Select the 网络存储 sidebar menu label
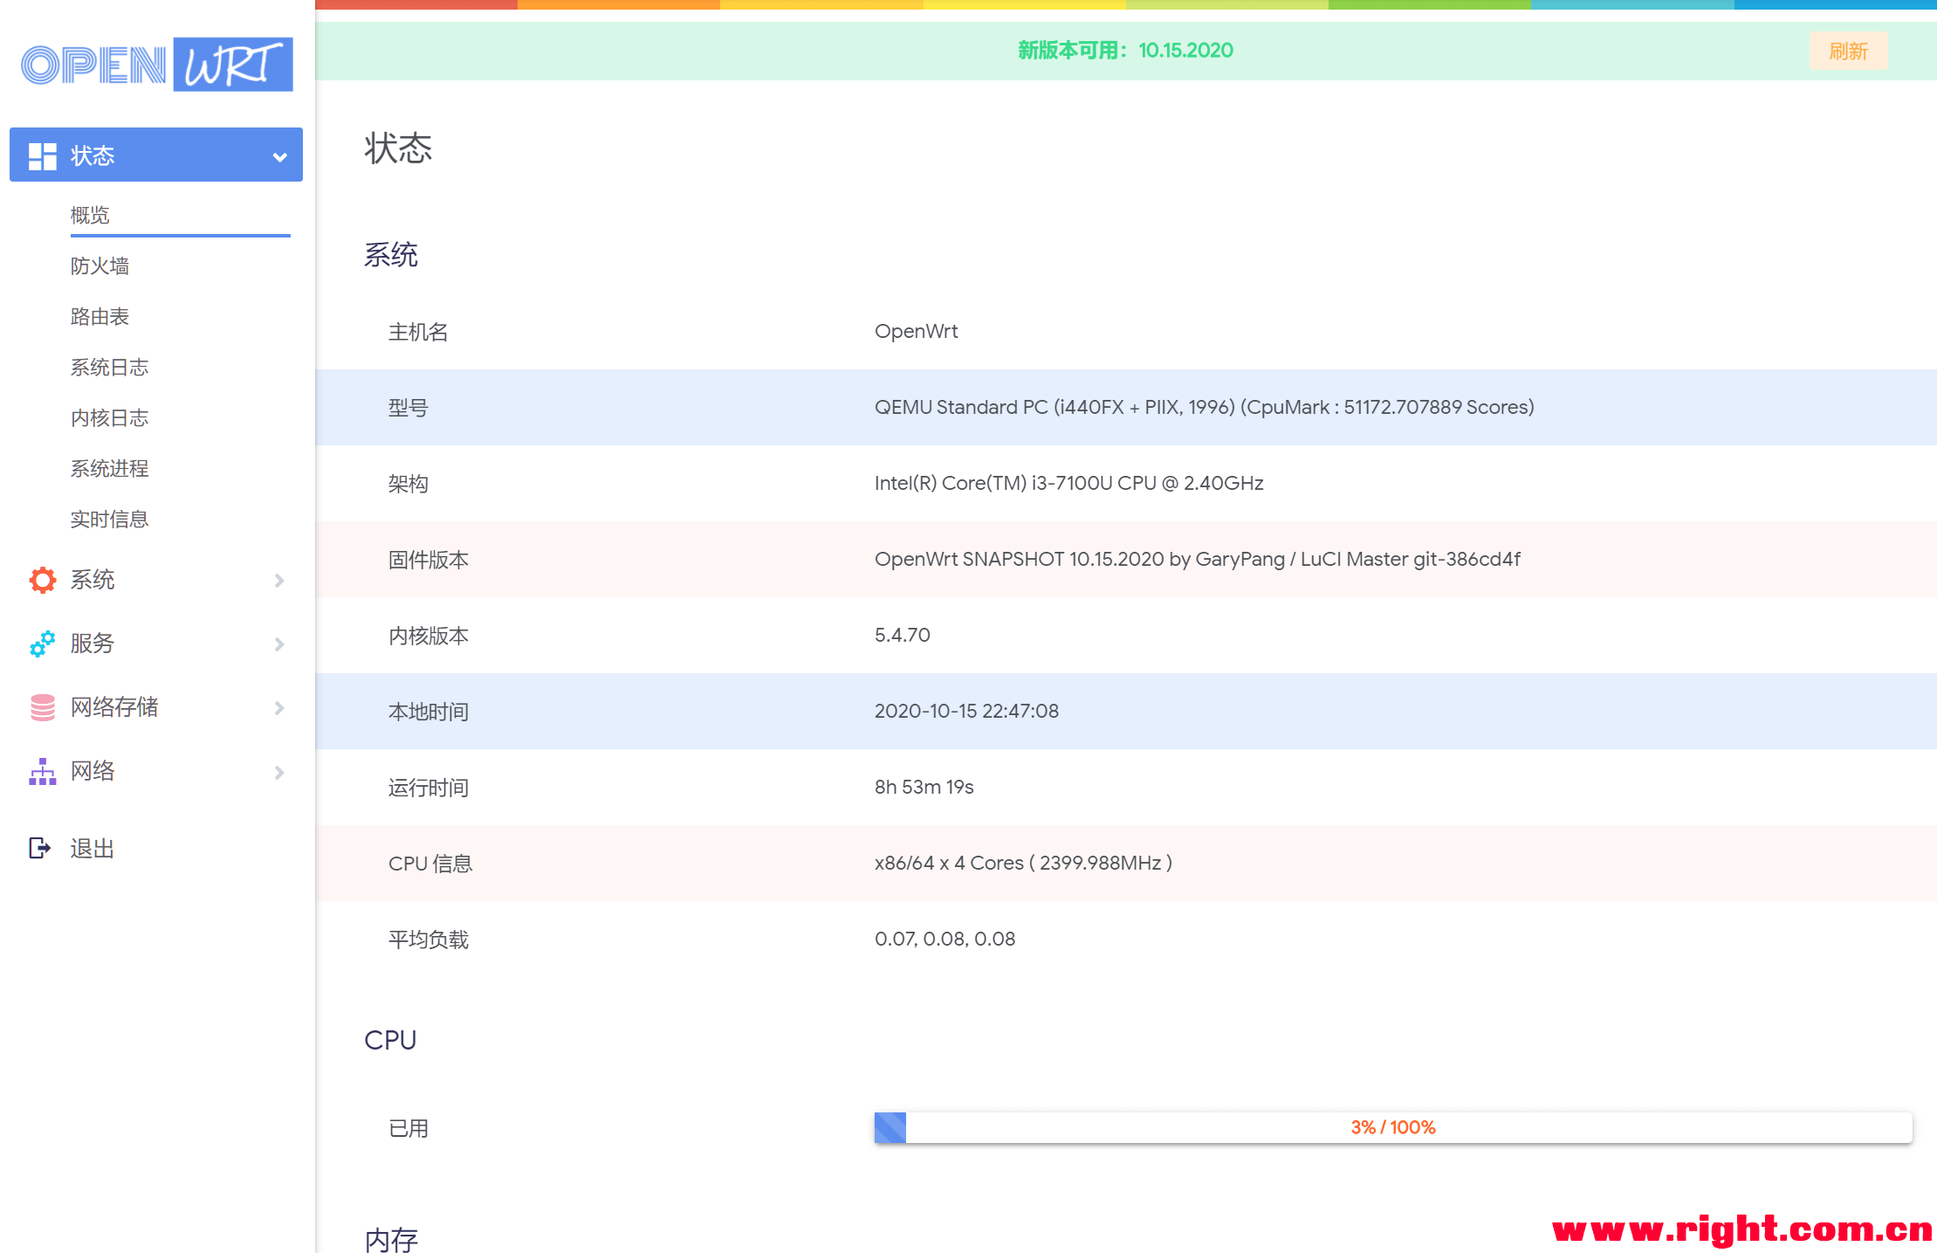Image resolution: width=1937 pixels, height=1253 pixels. [114, 707]
